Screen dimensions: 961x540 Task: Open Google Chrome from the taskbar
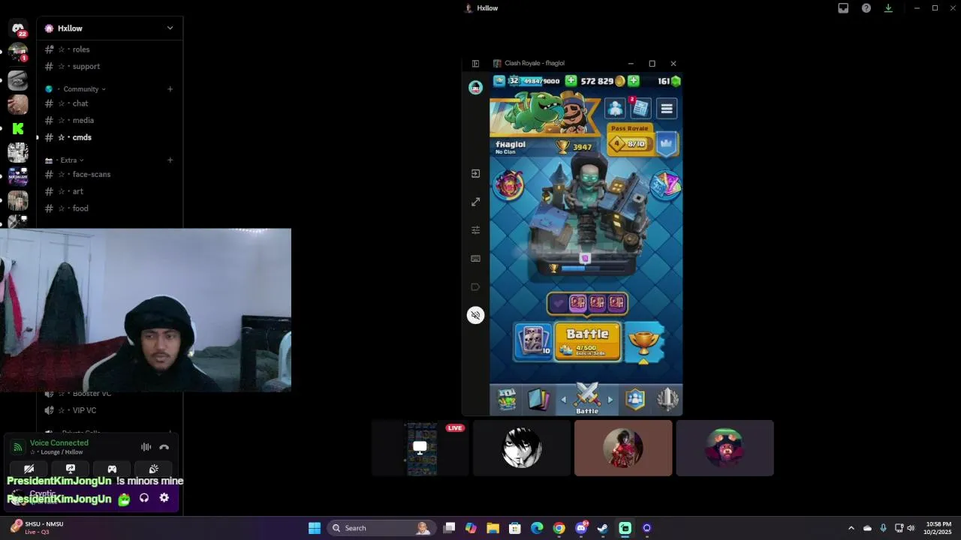pyautogui.click(x=559, y=528)
